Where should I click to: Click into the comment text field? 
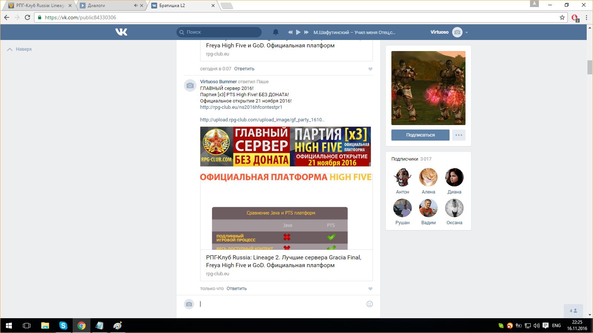(x=282, y=304)
